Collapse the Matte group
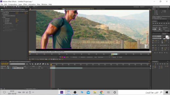This screenshot has height=95, width=170. point(2,17)
